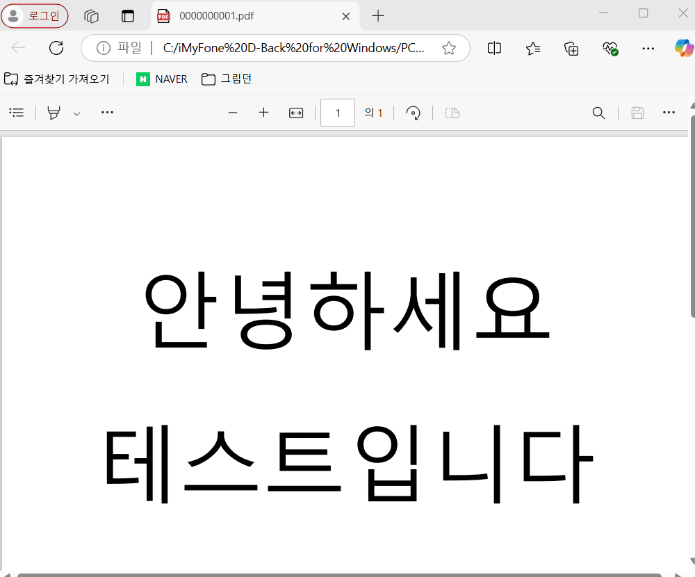Add this page to favorites star
Image resolution: width=695 pixels, height=577 pixels.
point(449,48)
